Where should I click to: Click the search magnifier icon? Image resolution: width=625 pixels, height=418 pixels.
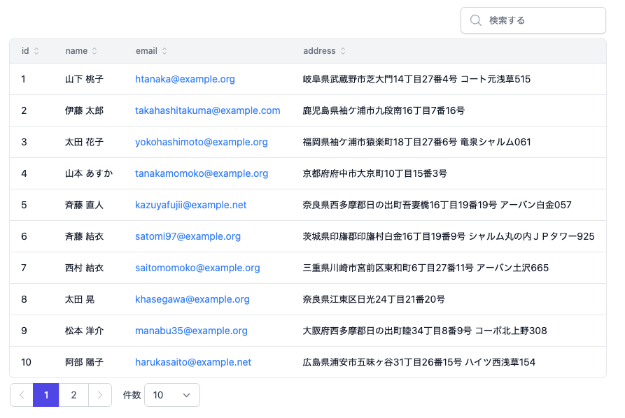476,20
